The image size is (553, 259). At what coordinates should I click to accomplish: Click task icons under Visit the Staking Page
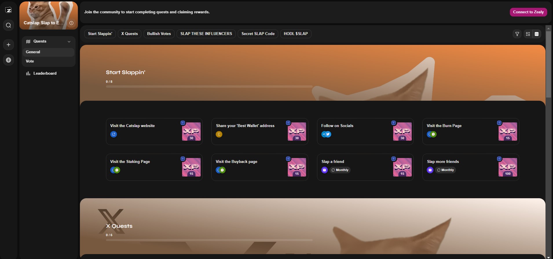pos(115,170)
